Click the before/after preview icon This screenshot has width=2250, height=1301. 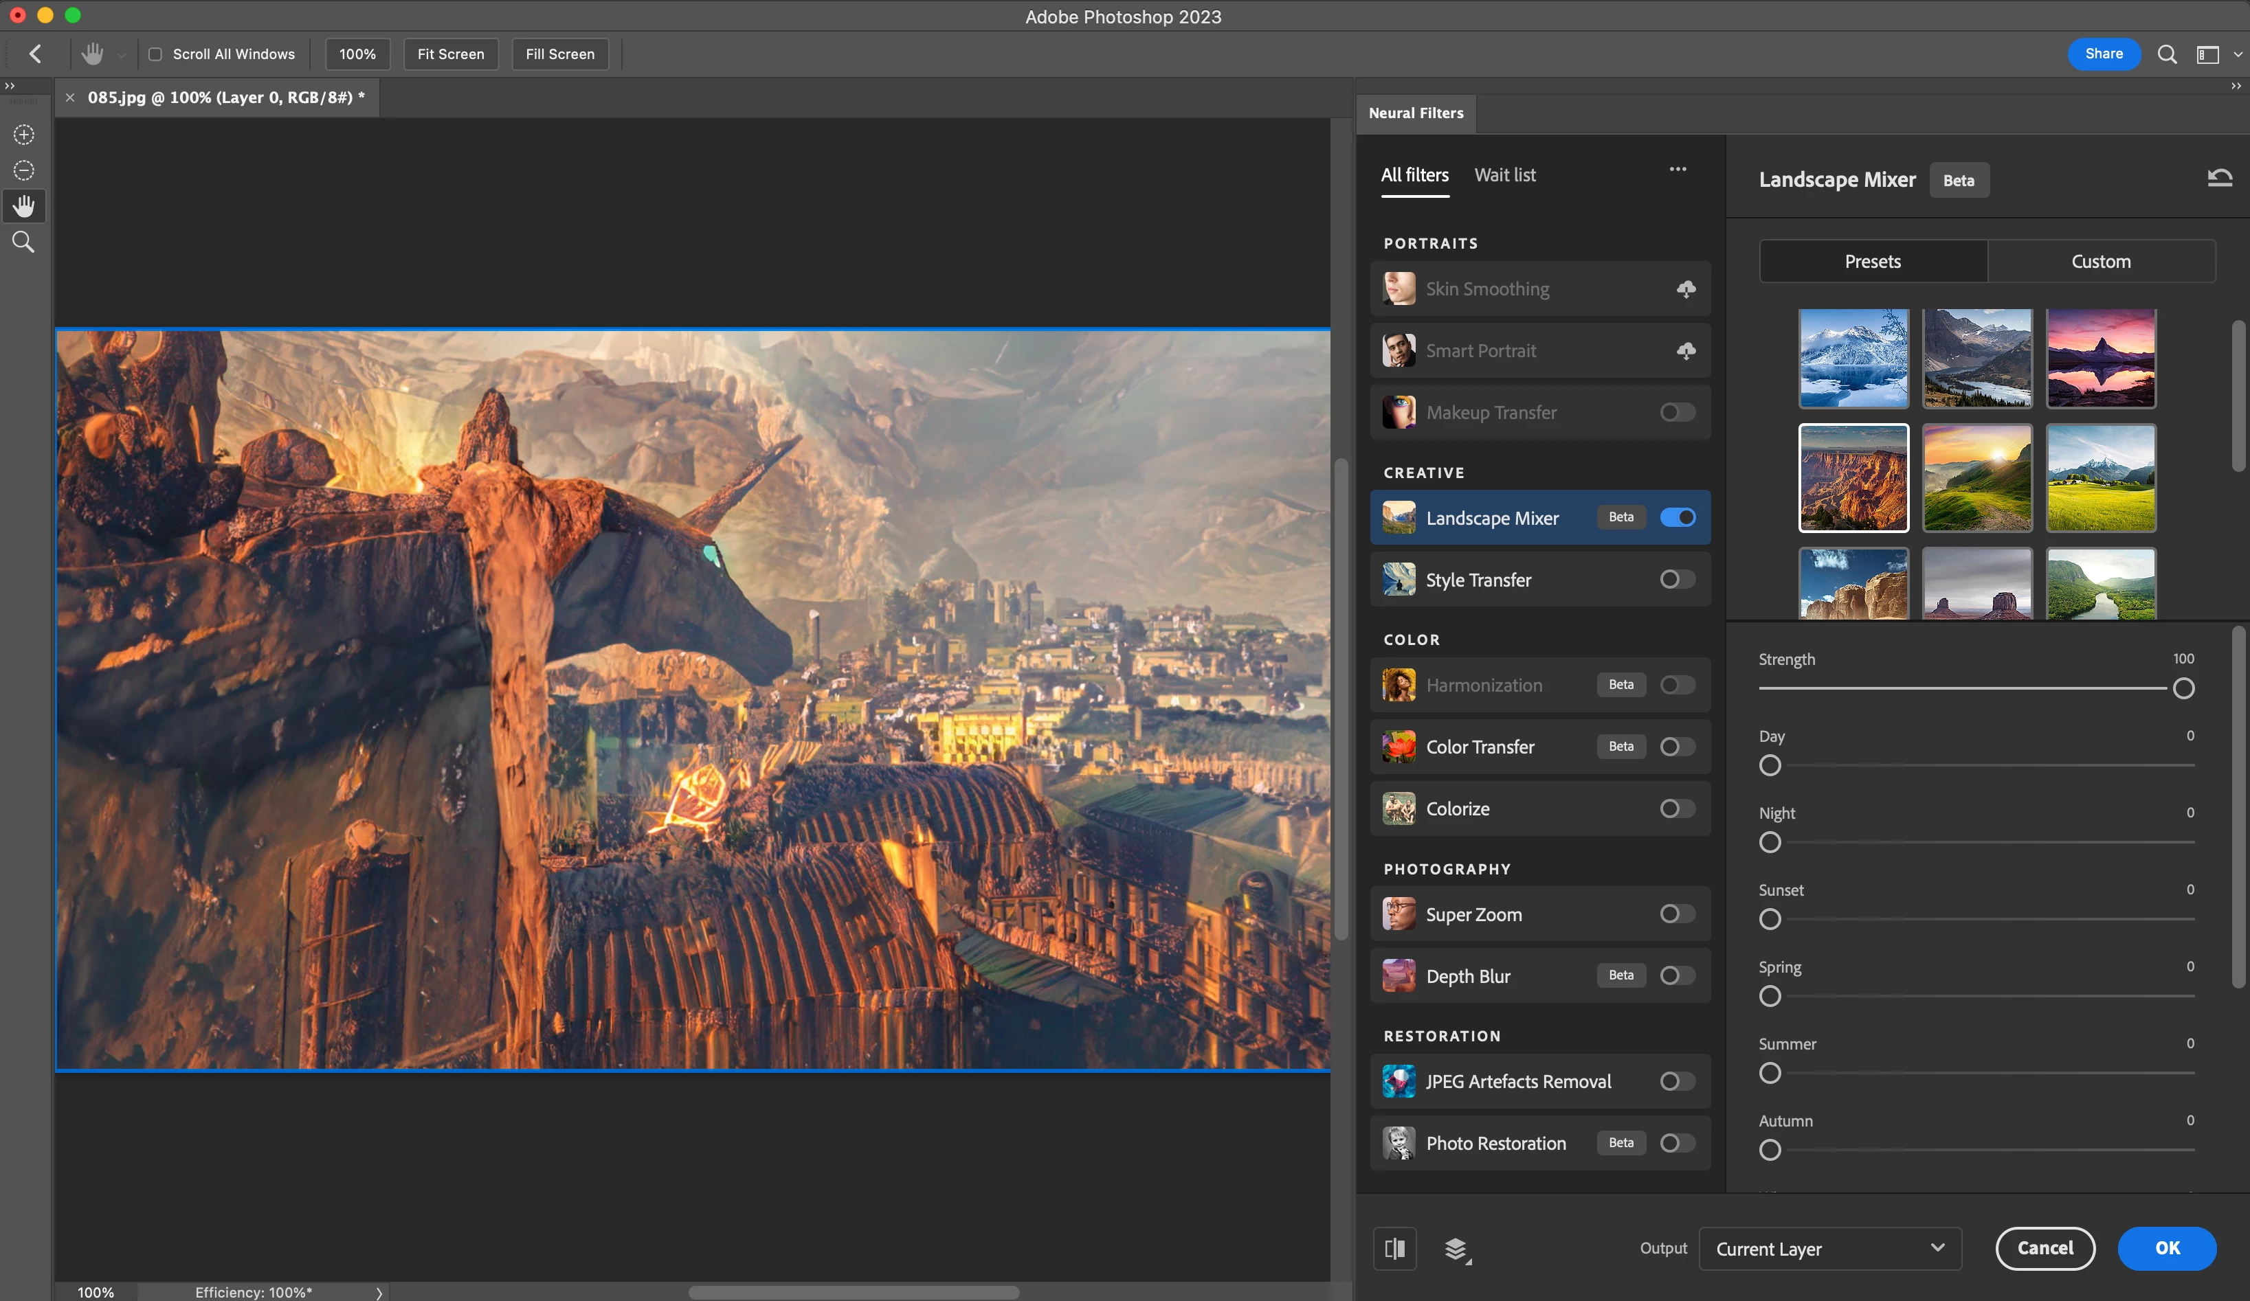click(1394, 1248)
